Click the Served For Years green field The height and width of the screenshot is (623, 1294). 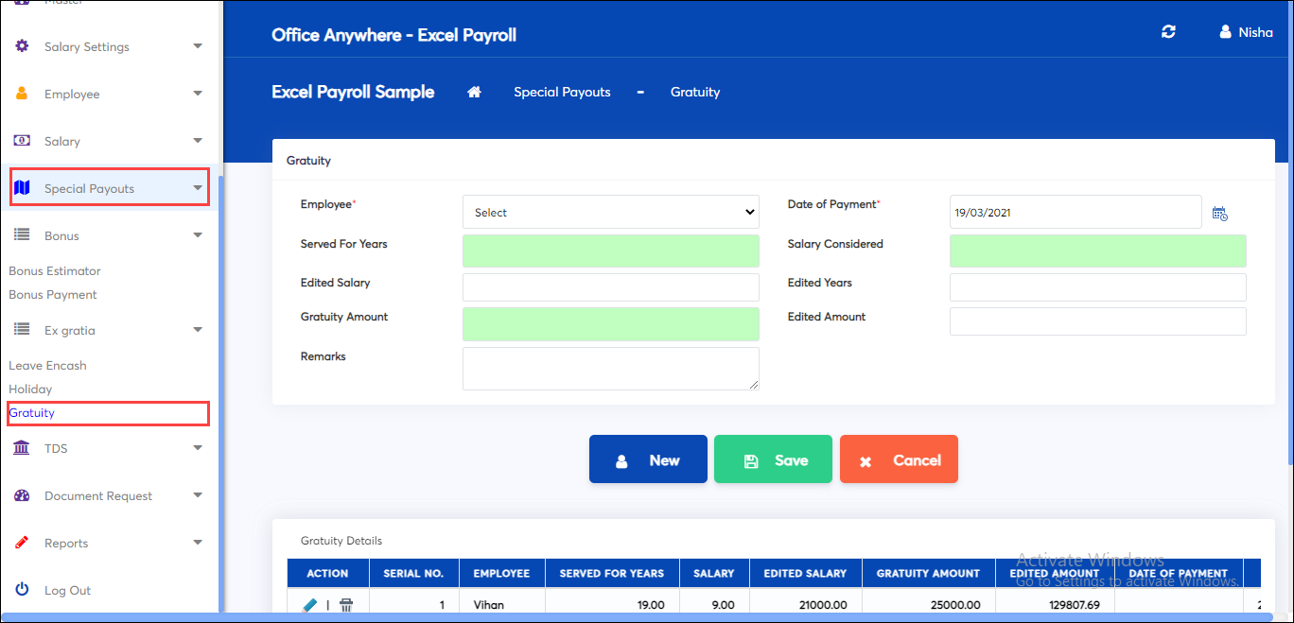pyautogui.click(x=610, y=251)
